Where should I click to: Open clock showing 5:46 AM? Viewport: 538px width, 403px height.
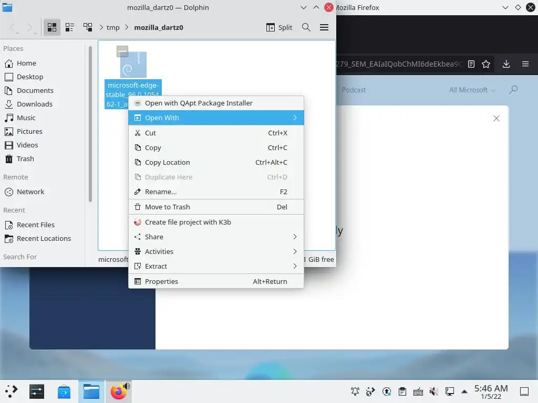491,391
